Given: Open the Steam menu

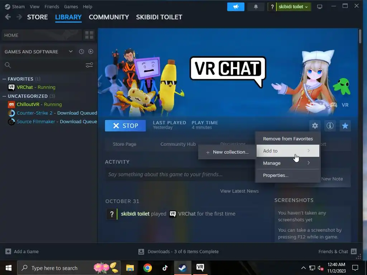Looking at the screenshot, I should [x=18, y=6].
